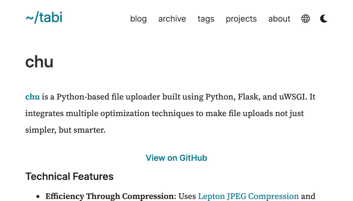Navigate to the archive page
Image resolution: width=353 pixels, height=201 pixels.
coord(172,19)
